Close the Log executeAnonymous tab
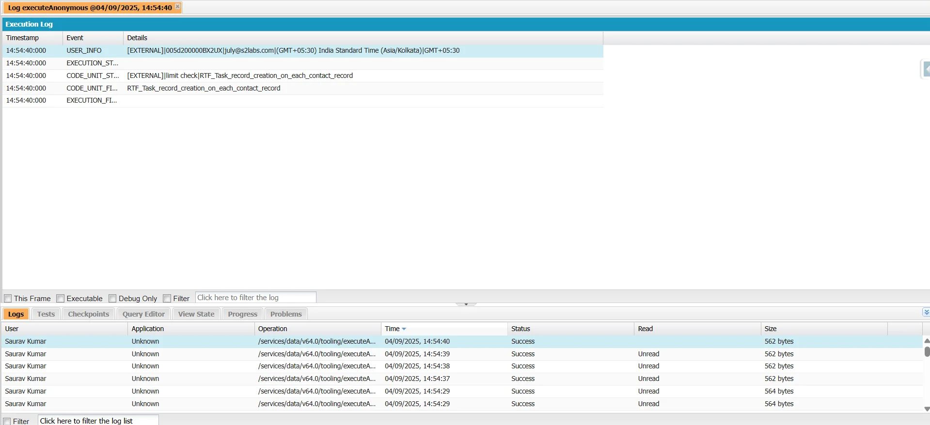The height and width of the screenshot is (425, 930). tap(178, 6)
